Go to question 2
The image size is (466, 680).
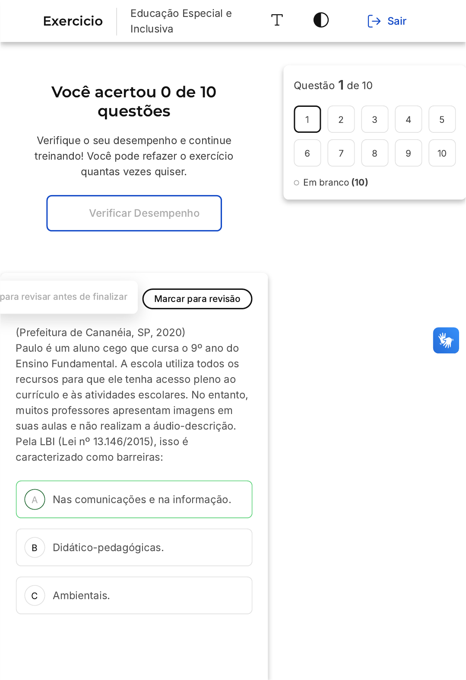point(341,119)
